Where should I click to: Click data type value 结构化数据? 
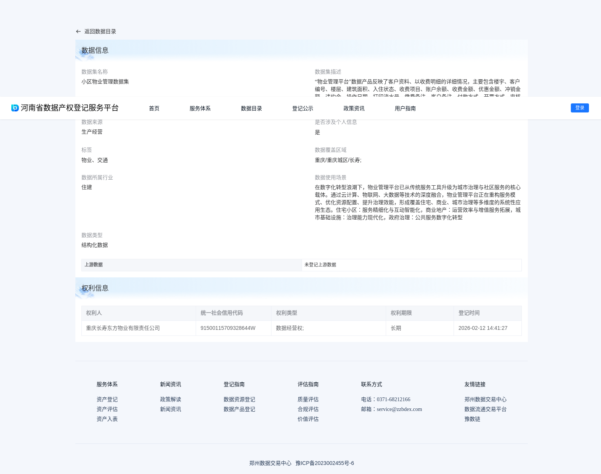pos(95,245)
